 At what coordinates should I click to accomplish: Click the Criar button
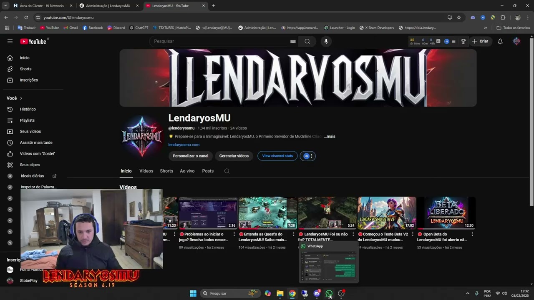(480, 41)
